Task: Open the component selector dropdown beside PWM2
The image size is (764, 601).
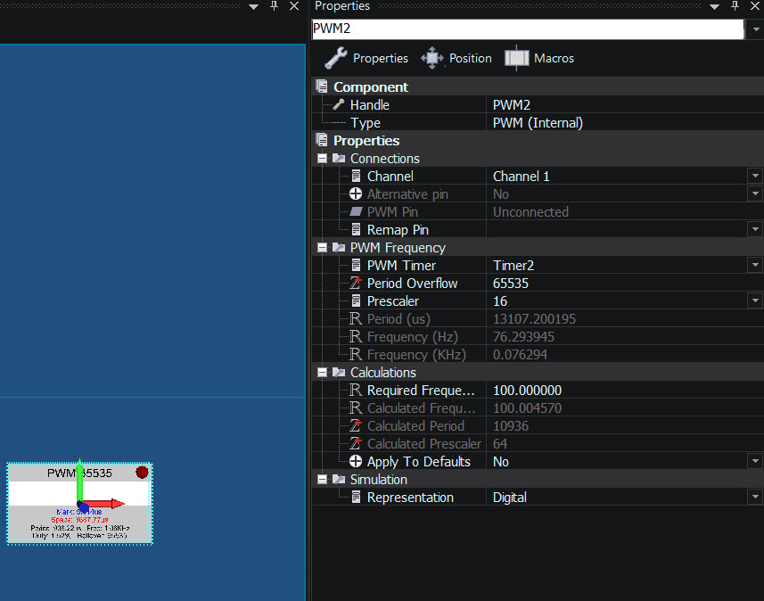Action: tap(755, 29)
